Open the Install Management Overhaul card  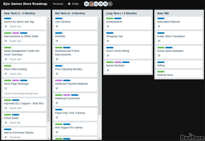[x=24, y=54]
